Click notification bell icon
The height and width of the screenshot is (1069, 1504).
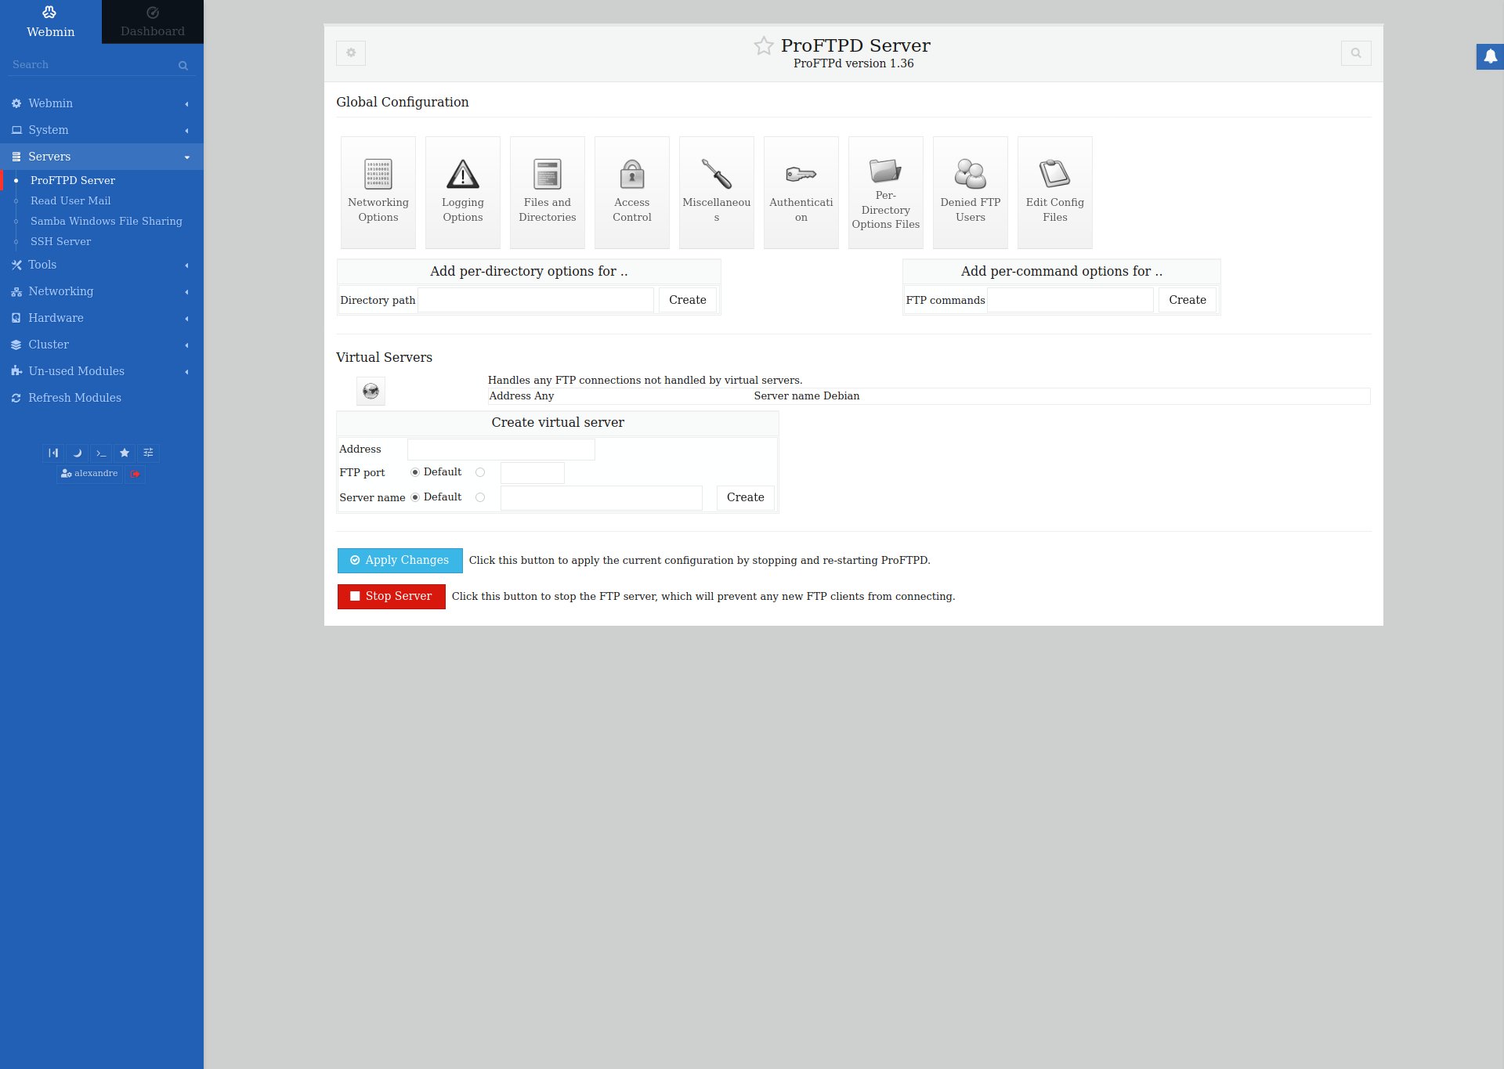[1490, 56]
